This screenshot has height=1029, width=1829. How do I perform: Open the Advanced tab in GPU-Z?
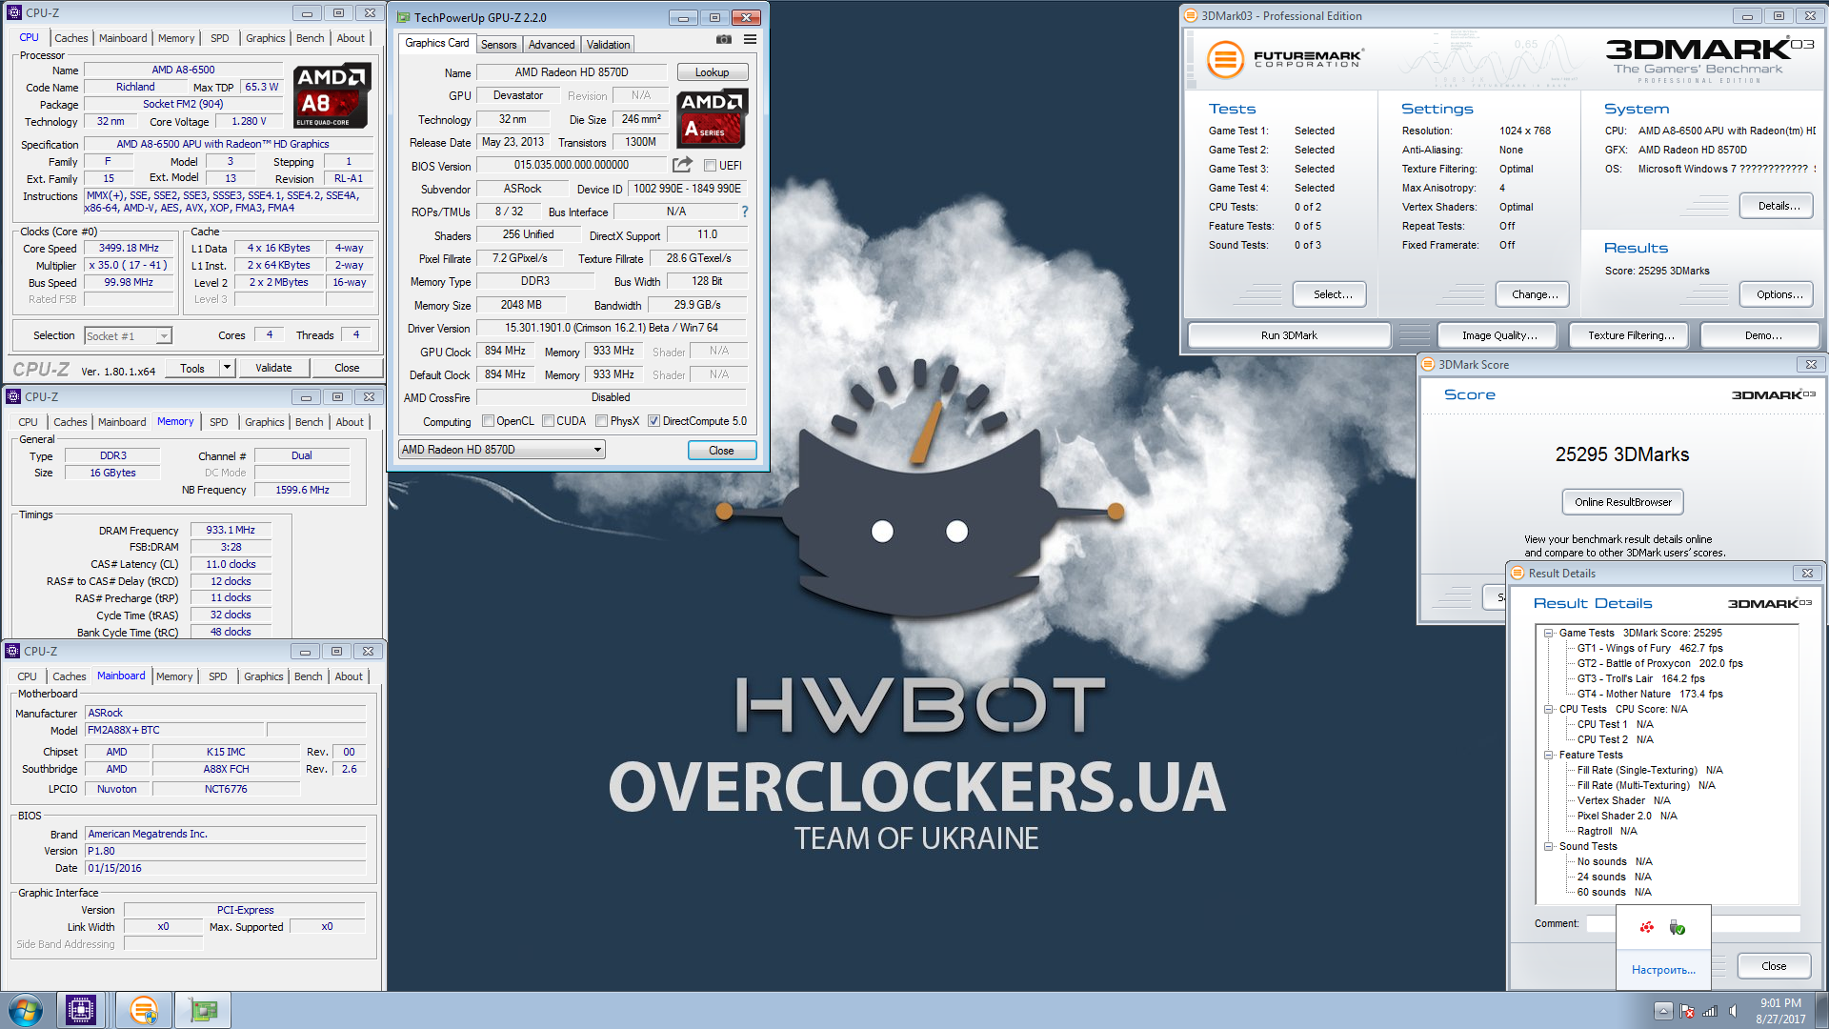click(552, 45)
